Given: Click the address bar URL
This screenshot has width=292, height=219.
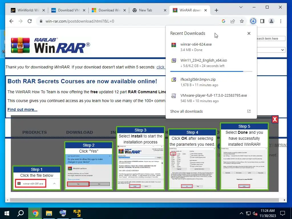Looking at the screenshot, I should pyautogui.click(x=80, y=21).
